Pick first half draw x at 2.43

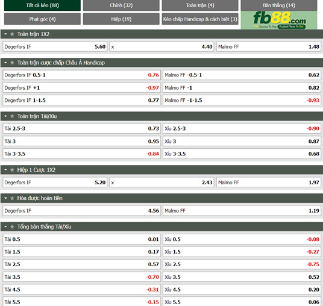161,183
